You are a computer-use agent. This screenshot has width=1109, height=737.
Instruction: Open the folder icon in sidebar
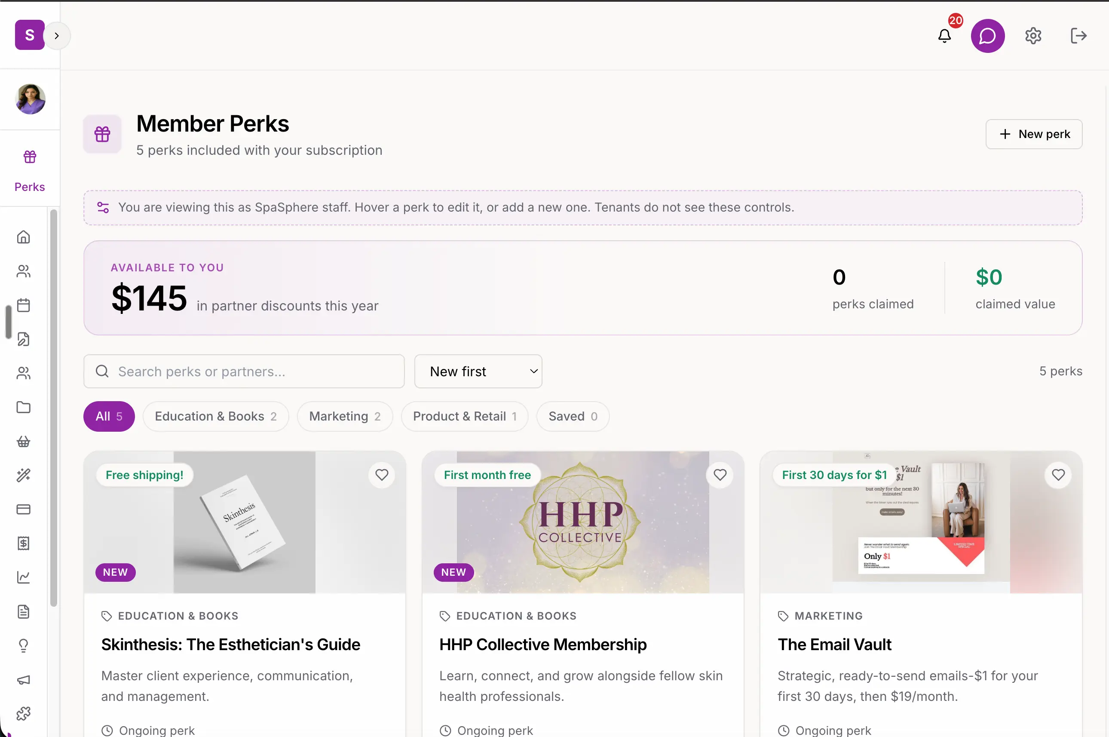(24, 407)
